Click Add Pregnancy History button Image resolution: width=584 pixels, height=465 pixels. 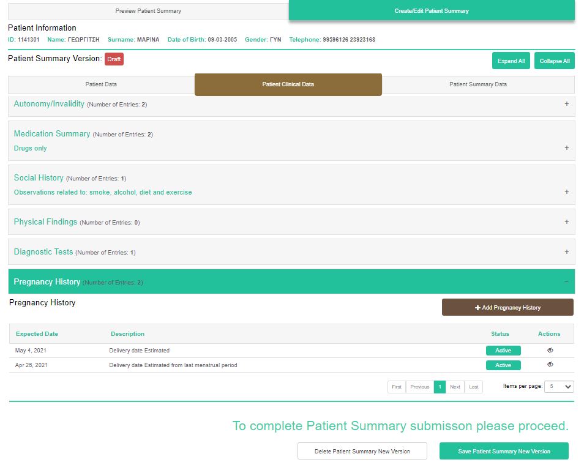507,307
